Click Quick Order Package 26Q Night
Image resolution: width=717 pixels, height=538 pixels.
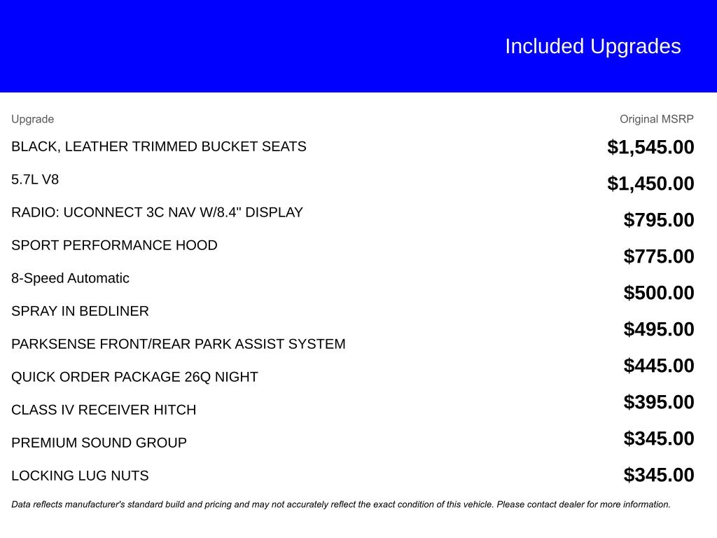(x=134, y=377)
